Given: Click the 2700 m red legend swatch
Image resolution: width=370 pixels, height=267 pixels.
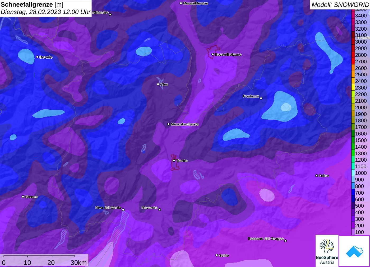Looking at the screenshot, I should [x=353, y=62].
